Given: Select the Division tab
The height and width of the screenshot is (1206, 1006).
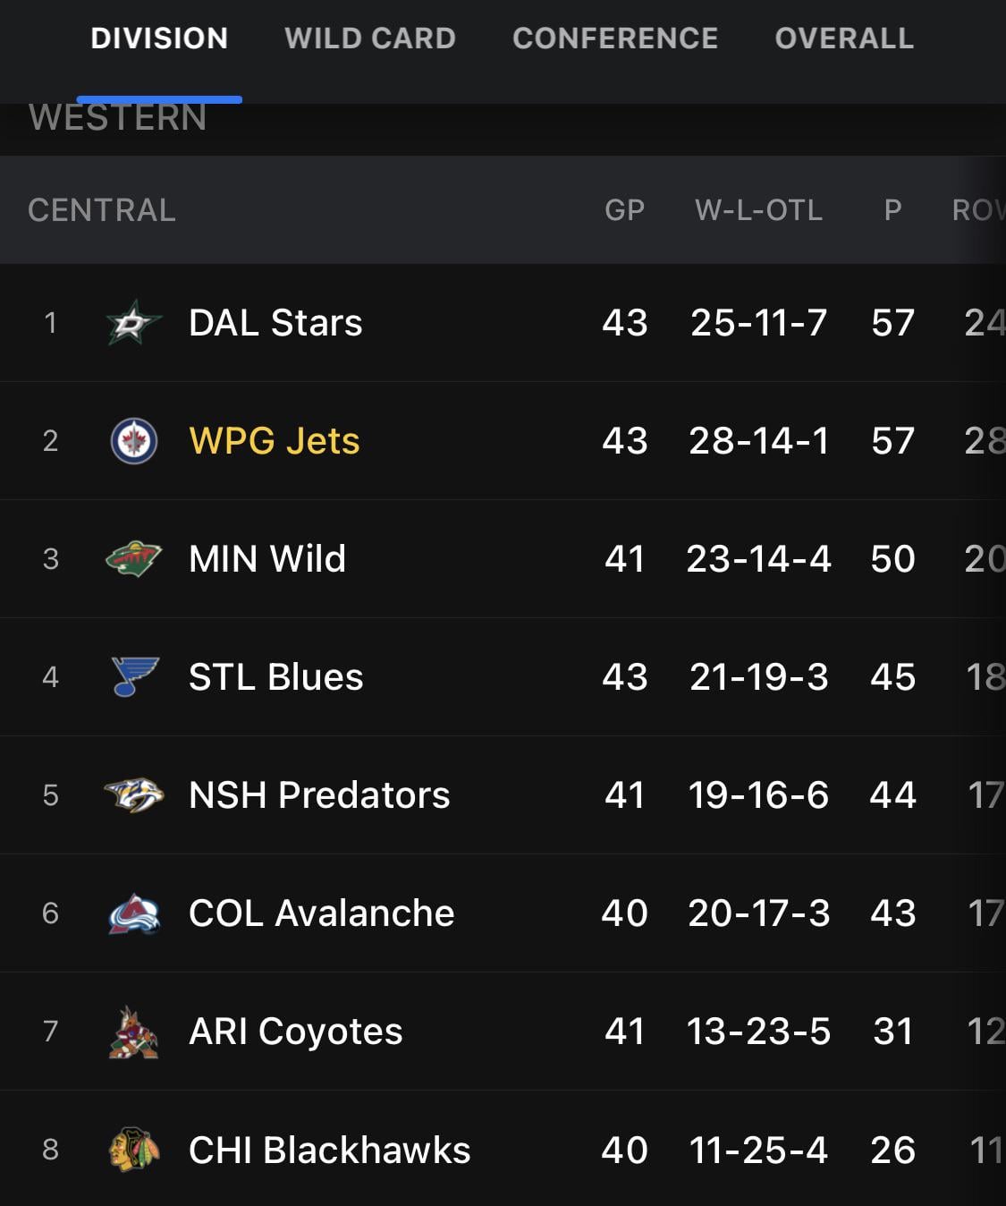Looking at the screenshot, I should [159, 38].
